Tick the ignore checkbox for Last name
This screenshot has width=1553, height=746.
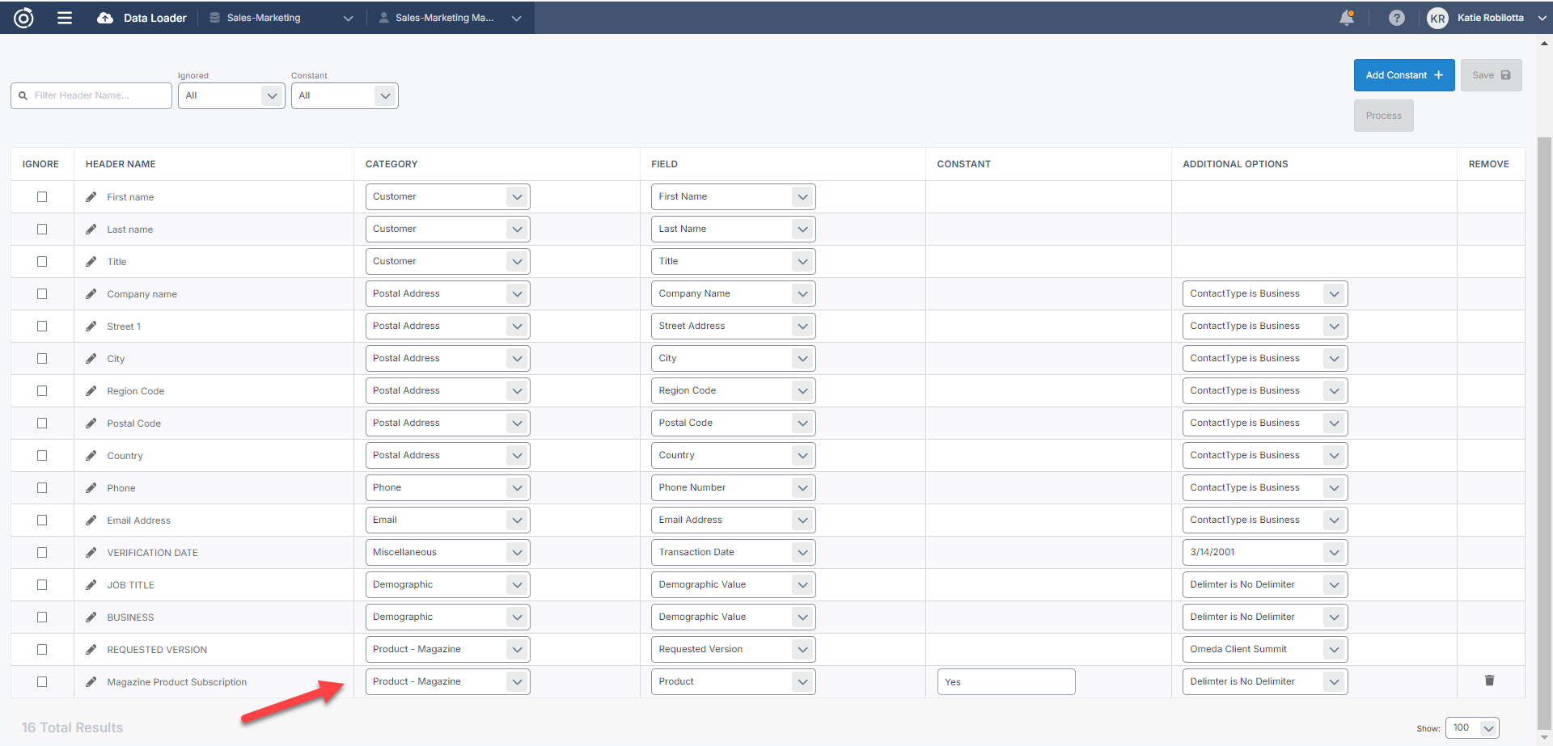tap(42, 230)
